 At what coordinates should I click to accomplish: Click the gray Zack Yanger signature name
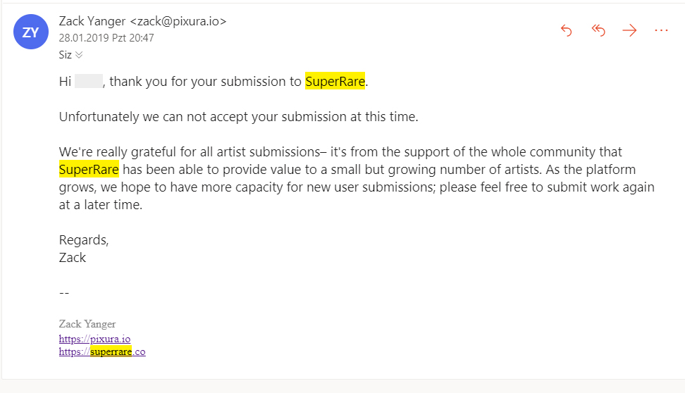point(87,324)
